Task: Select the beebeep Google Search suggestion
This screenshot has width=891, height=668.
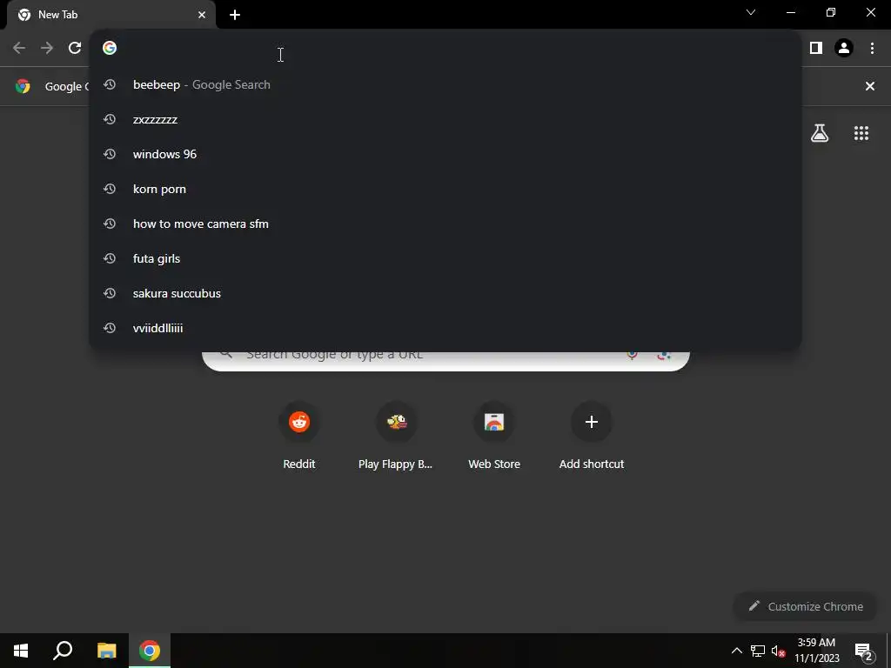Action: [x=445, y=84]
